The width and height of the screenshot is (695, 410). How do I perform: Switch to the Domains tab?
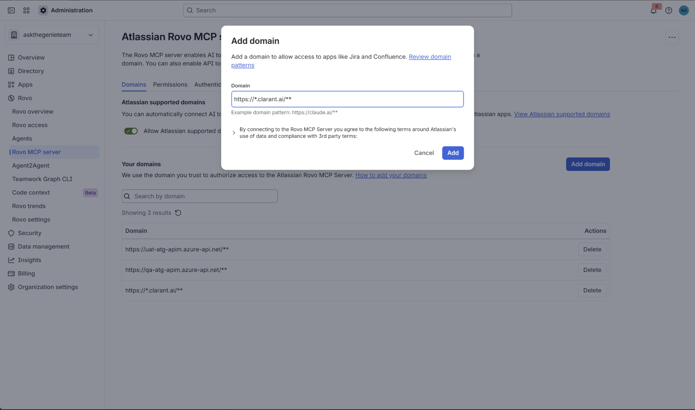tap(134, 84)
